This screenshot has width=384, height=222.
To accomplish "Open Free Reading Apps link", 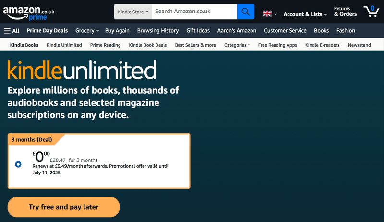I will pyautogui.click(x=277, y=45).
